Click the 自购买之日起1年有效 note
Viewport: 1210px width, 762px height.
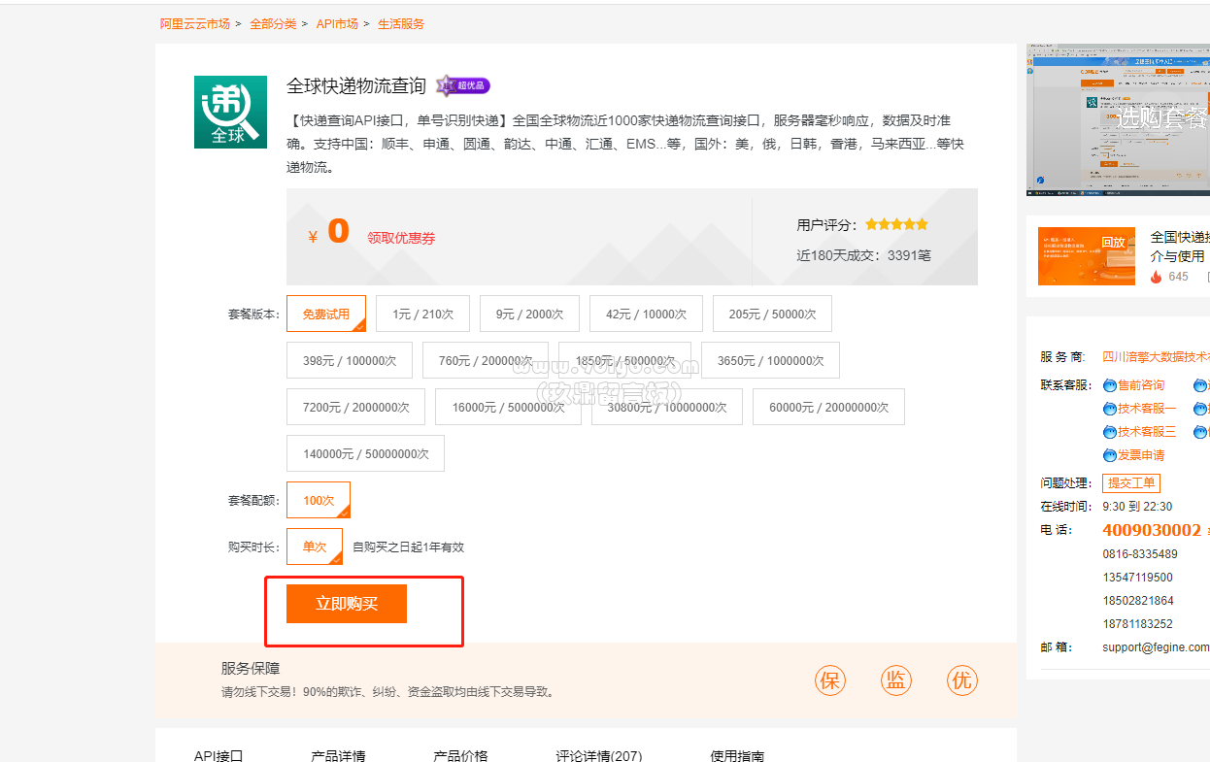408,547
